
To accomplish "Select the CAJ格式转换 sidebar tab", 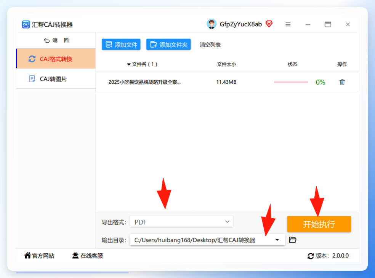I will [x=56, y=59].
